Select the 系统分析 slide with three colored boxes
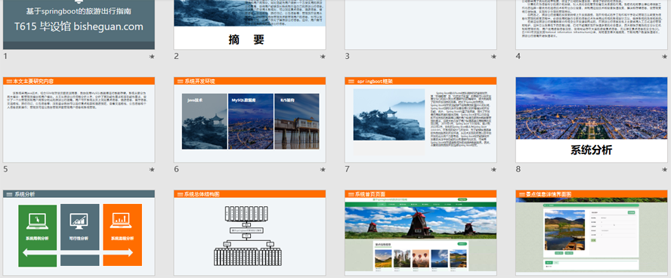Image resolution: width=671 pixels, height=278 pixels. tap(79, 233)
